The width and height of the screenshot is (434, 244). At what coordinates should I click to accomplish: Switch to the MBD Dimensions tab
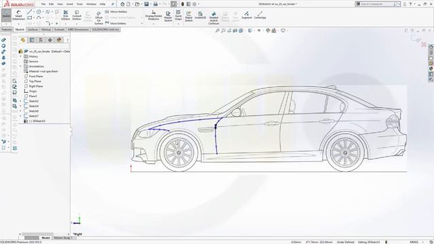click(79, 29)
